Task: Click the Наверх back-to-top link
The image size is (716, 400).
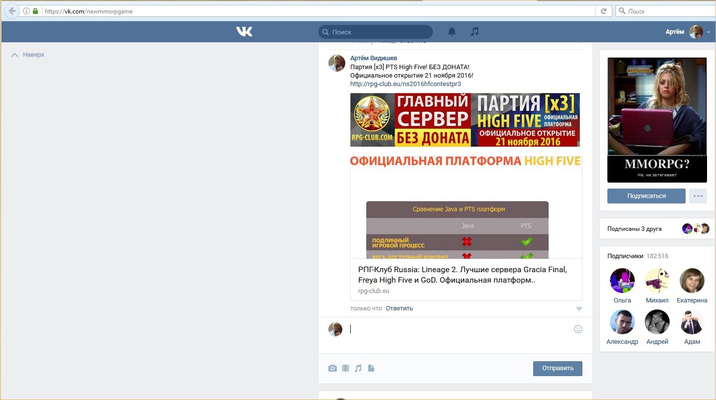Action: (x=28, y=55)
